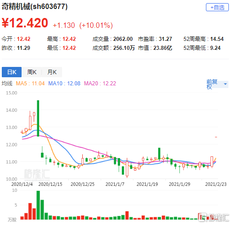232x225 pixels.
Task: Click the 12.00 price axis label
Action: point(12,145)
